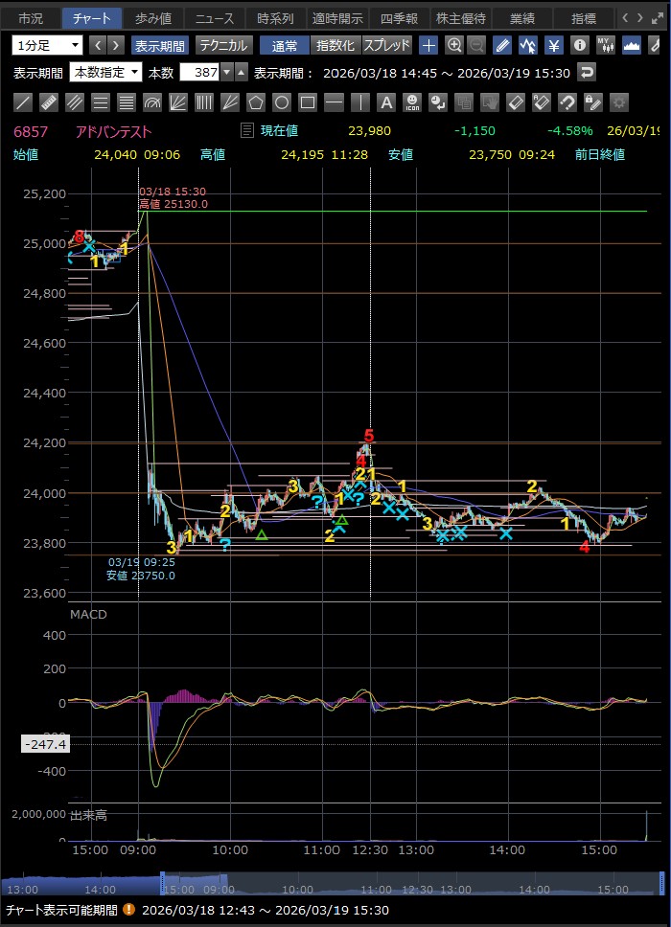Enable the 指数化 chart mode
Screen dimensions: 671x927
pos(335,45)
